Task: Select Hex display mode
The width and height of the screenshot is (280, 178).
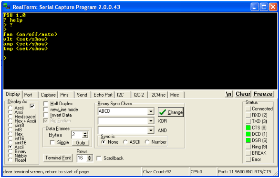Action: point(10,134)
